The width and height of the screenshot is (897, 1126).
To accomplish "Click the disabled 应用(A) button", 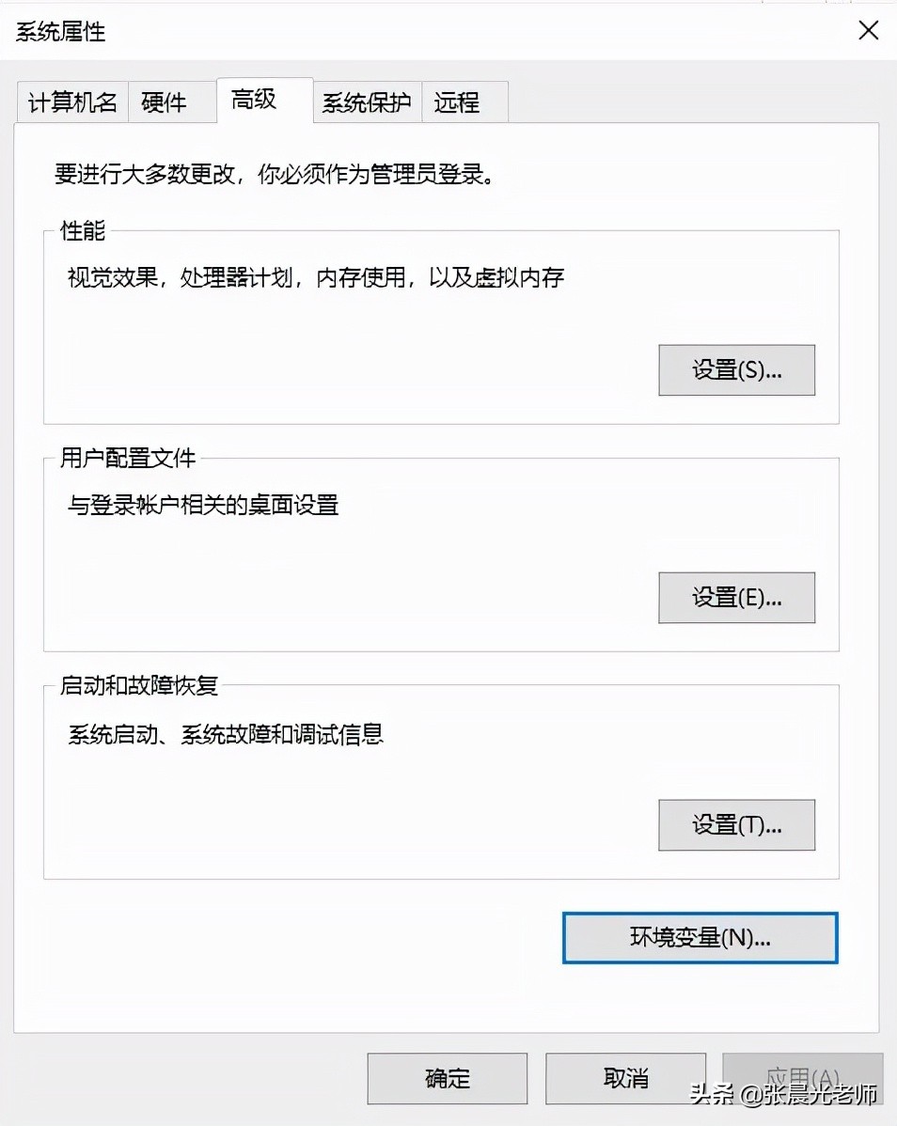I will [x=804, y=1078].
